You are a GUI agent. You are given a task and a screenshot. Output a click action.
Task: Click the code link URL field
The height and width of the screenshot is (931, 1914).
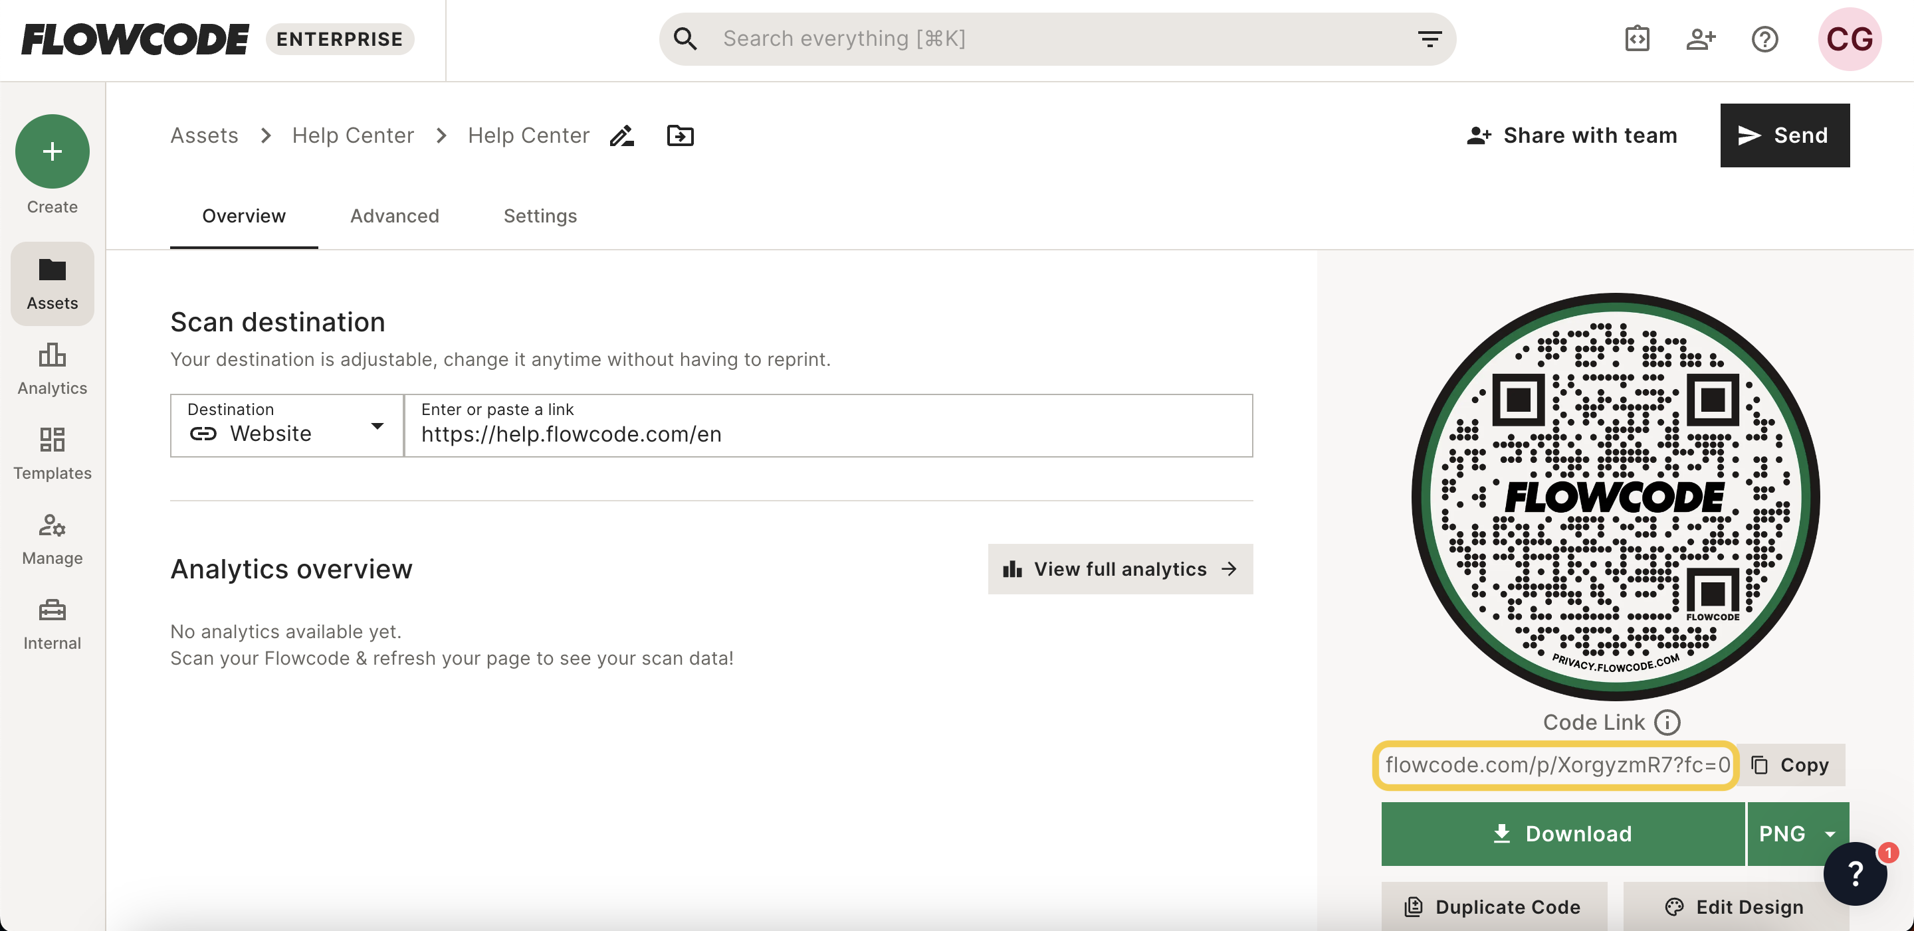click(x=1556, y=765)
